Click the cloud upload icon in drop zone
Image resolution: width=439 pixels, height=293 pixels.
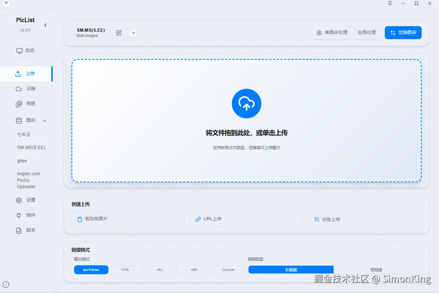click(246, 103)
